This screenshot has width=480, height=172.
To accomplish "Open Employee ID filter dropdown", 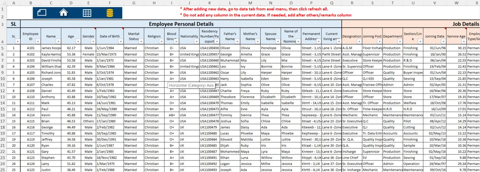I will [x=37, y=42].
